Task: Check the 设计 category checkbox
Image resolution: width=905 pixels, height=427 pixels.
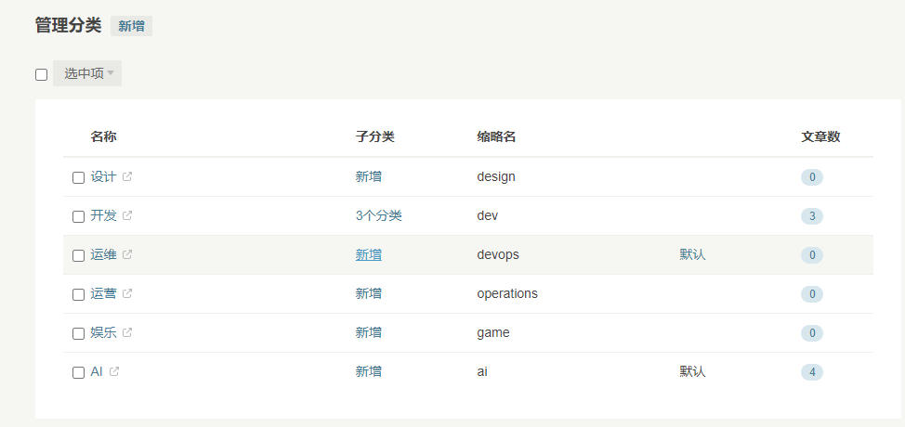Action: tap(78, 177)
